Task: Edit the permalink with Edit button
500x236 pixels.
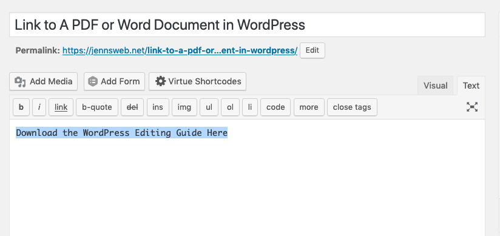Action: click(312, 50)
